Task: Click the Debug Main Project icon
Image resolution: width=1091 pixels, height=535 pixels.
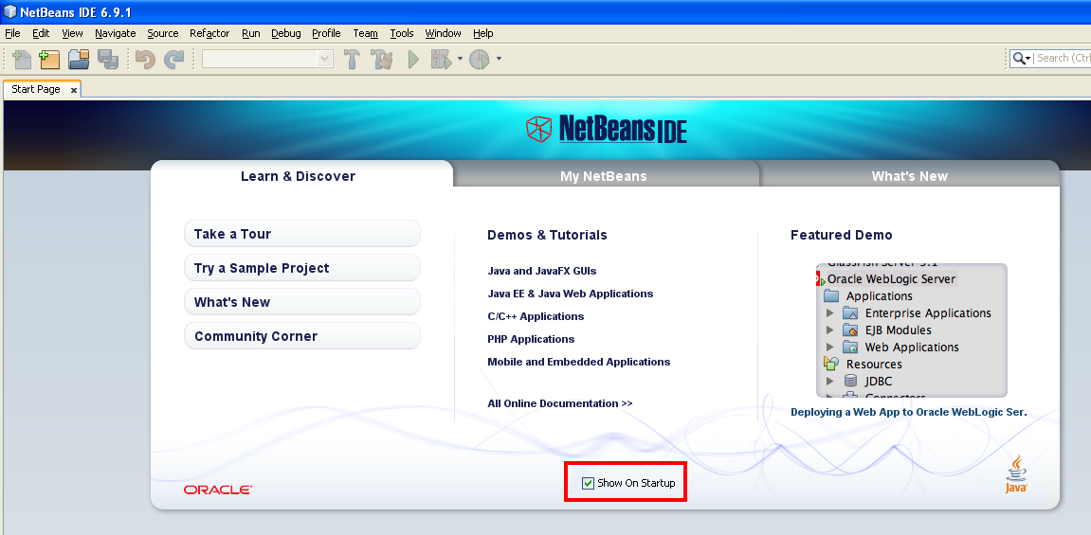Action: [x=441, y=59]
